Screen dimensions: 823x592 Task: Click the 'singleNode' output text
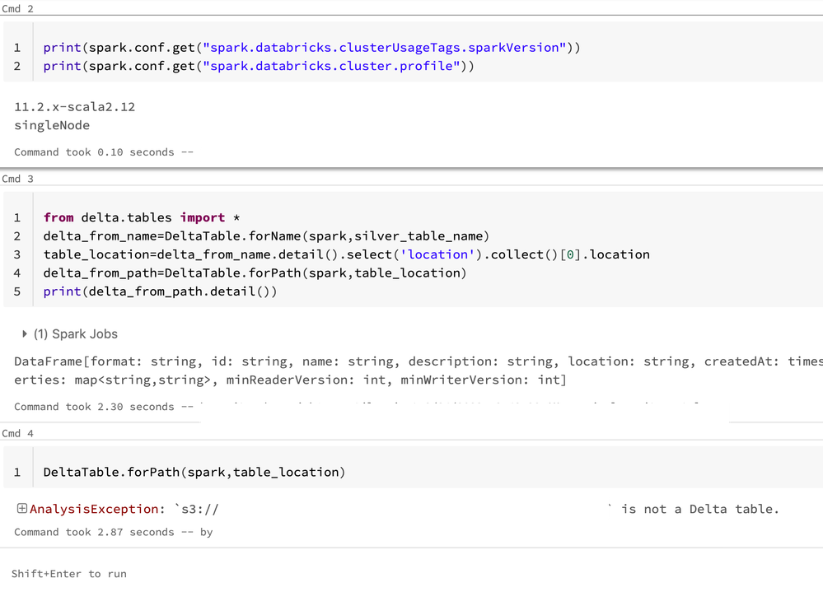click(x=52, y=125)
